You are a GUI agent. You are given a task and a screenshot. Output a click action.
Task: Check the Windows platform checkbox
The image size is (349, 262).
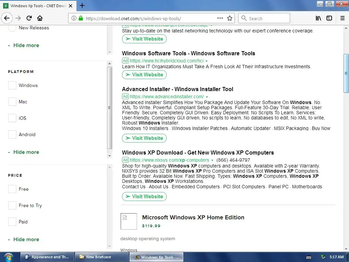pos(12,85)
